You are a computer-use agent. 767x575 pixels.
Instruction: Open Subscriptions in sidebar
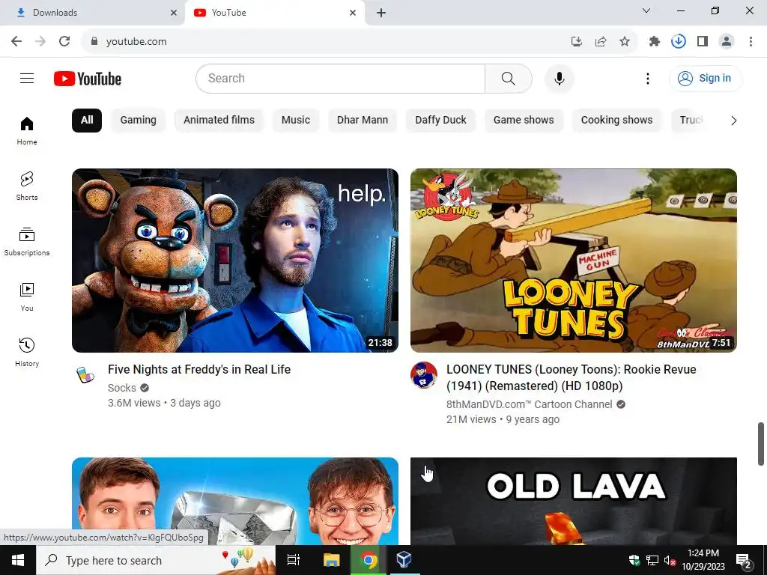point(27,242)
